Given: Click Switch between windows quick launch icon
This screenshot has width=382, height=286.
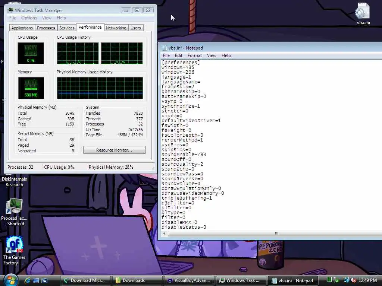Looking at the screenshot, I should tap(44, 280).
